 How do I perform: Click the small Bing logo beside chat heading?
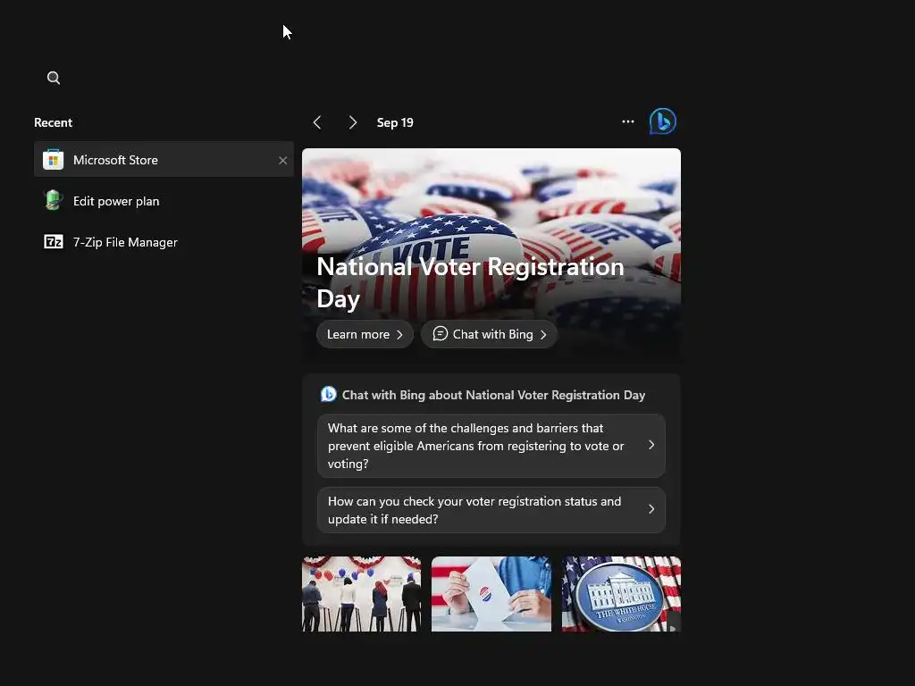click(x=329, y=394)
